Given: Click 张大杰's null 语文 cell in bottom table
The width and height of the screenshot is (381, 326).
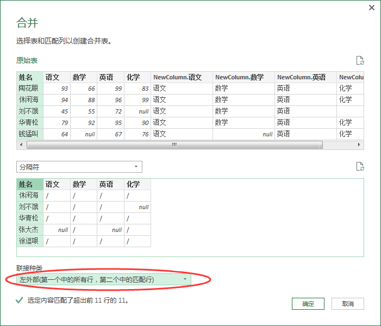Looking at the screenshot, I should (x=57, y=230).
